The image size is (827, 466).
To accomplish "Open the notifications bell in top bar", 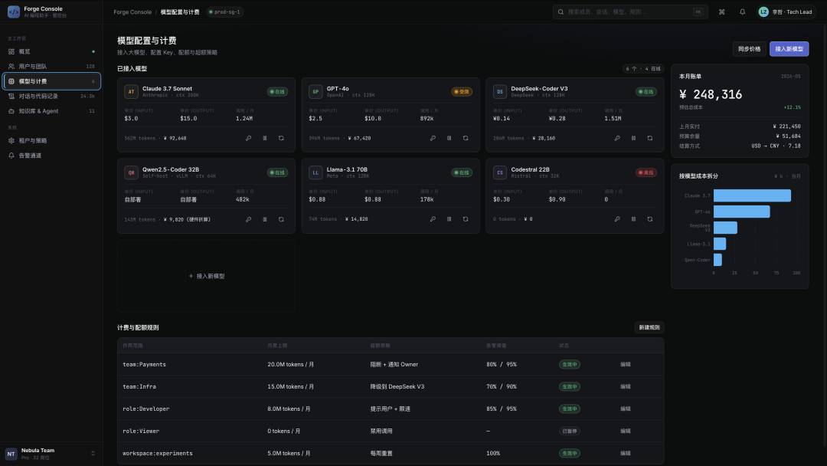I will pos(742,11).
